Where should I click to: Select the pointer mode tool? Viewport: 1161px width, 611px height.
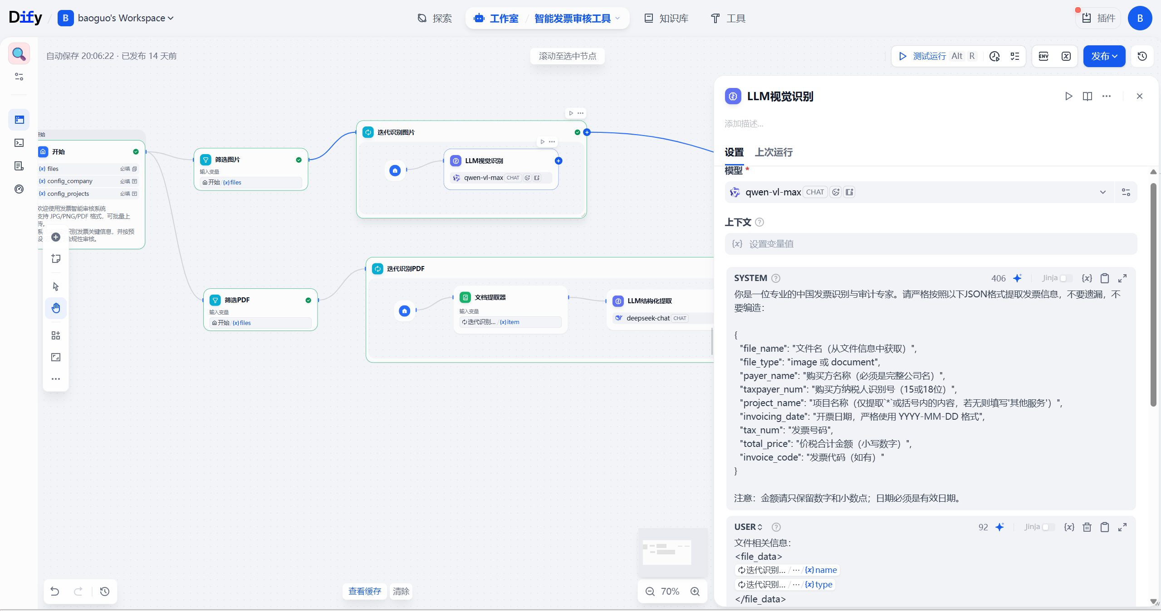(56, 286)
